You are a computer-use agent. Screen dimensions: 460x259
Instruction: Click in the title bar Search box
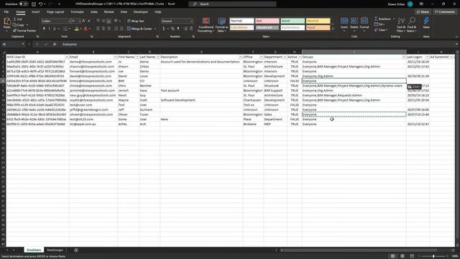click(x=233, y=4)
